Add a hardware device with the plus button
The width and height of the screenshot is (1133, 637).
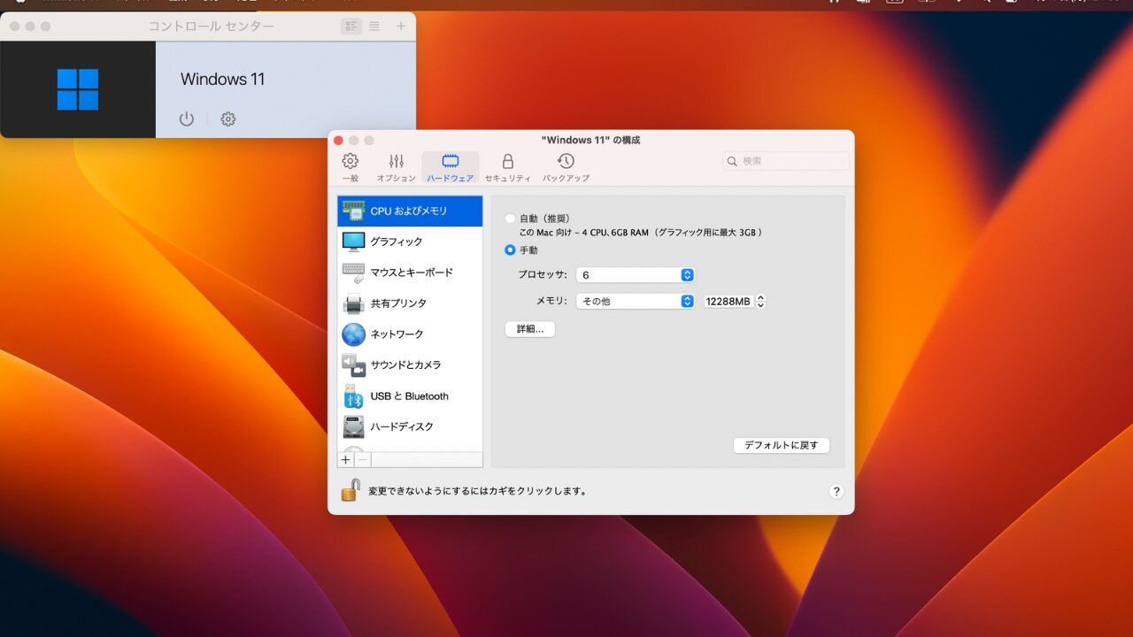tap(346, 459)
